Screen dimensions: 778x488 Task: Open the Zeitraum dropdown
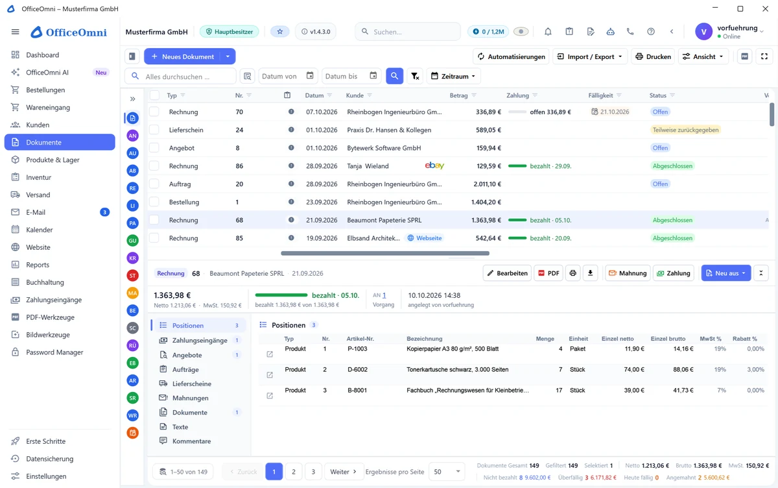pyautogui.click(x=453, y=76)
